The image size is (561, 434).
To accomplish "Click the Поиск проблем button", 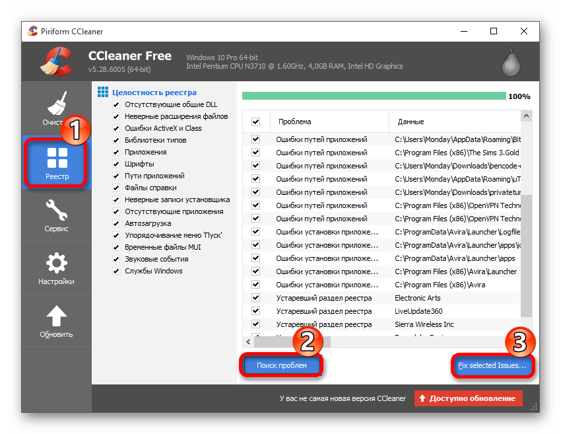I will point(282,365).
